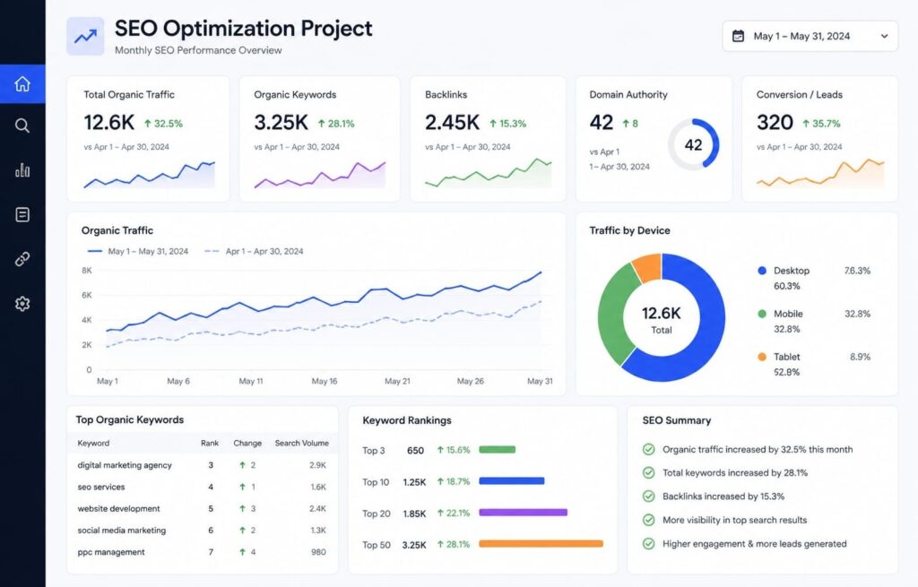The height and width of the screenshot is (587, 918).
Task: Select the 'digital marketing agency' keyword row
Action: click(203, 465)
